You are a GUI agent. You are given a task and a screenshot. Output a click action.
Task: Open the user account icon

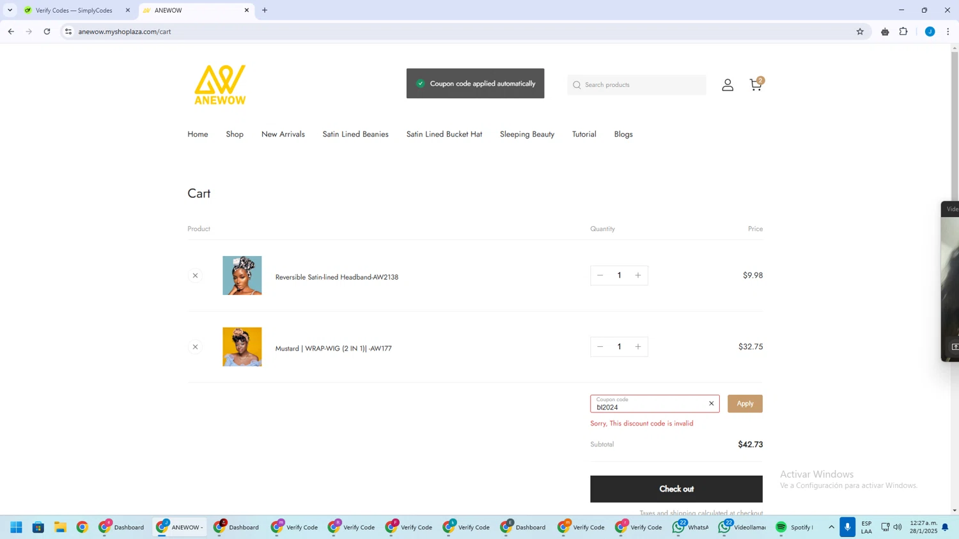coord(728,85)
